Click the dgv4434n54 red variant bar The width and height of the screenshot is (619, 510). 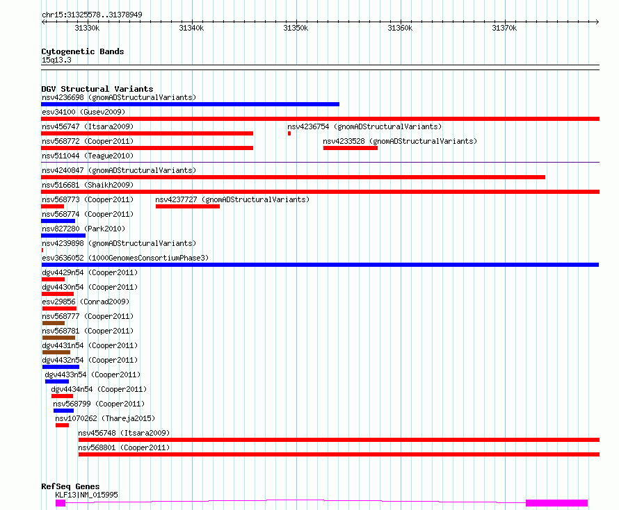(62, 396)
